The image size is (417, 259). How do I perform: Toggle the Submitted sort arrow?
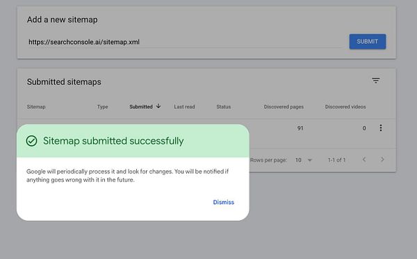[x=158, y=106]
